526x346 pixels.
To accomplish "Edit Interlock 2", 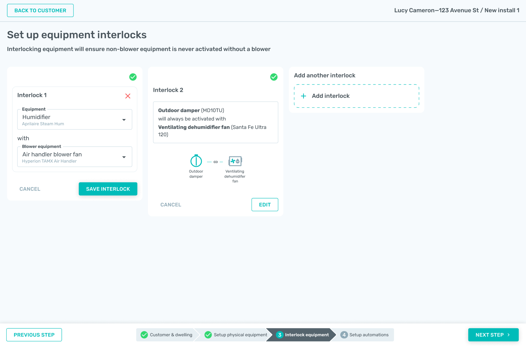I will point(265,205).
